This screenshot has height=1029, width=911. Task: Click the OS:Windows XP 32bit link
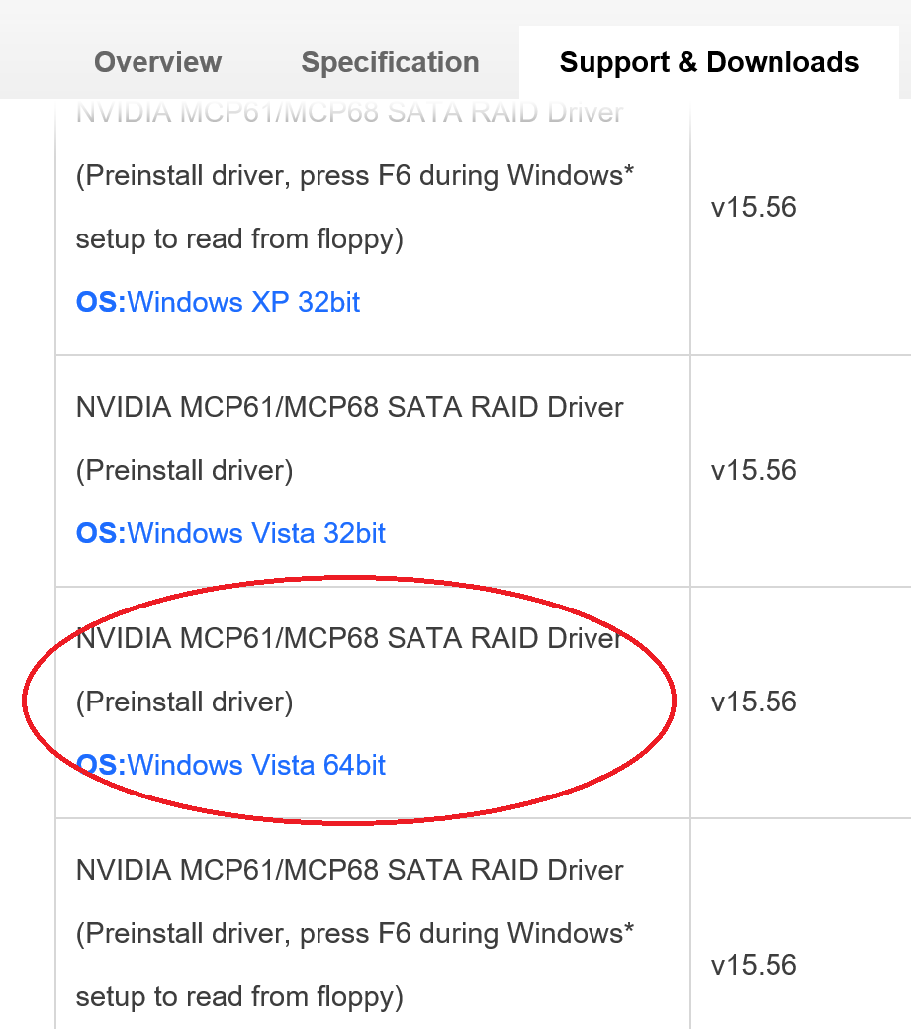(x=218, y=301)
